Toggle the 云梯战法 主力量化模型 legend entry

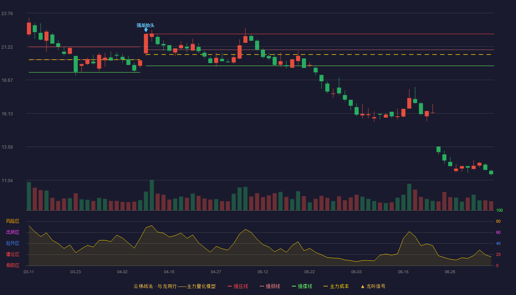[174, 286]
